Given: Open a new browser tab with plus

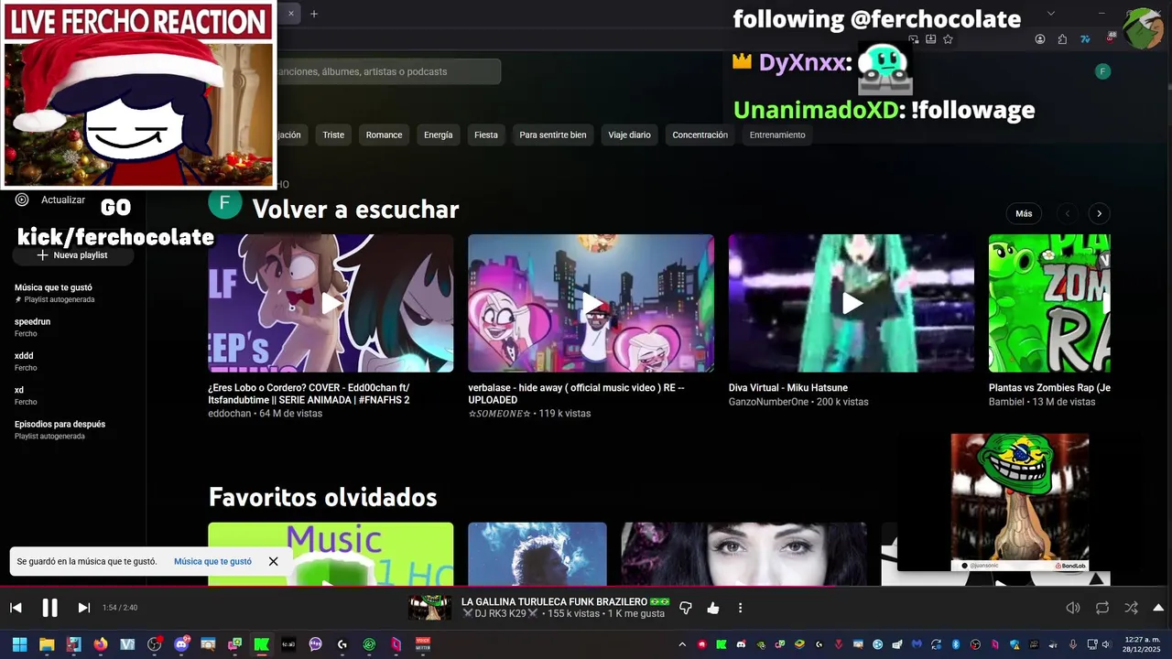Looking at the screenshot, I should (x=314, y=14).
